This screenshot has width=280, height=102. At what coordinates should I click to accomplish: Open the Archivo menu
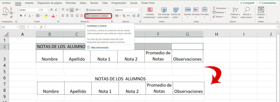[x=6, y=3]
